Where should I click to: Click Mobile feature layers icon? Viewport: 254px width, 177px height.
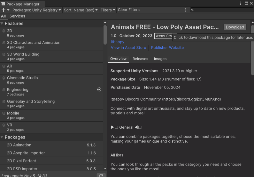click(4, 113)
